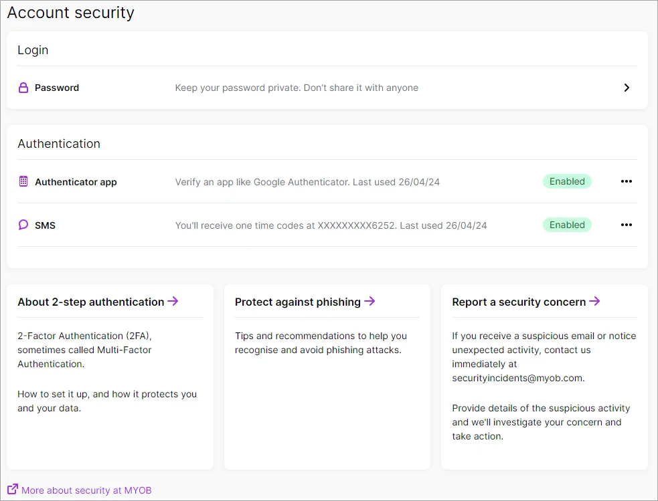Viewport: 658px width, 501px height.
Task: Open the three-dot menu for Authenticator app
Action: click(x=626, y=181)
